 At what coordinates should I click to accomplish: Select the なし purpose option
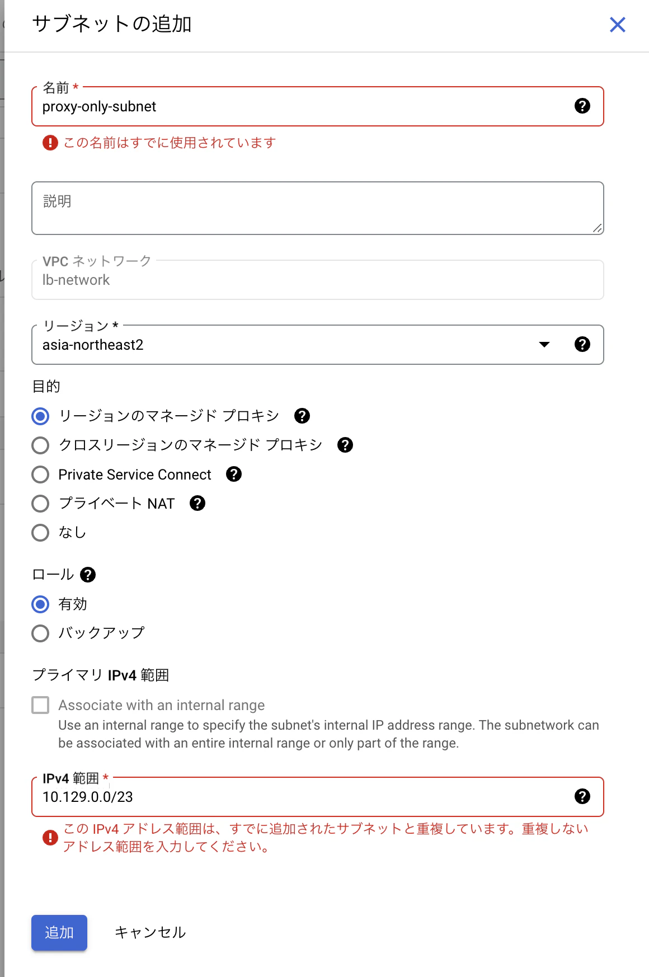coord(40,533)
